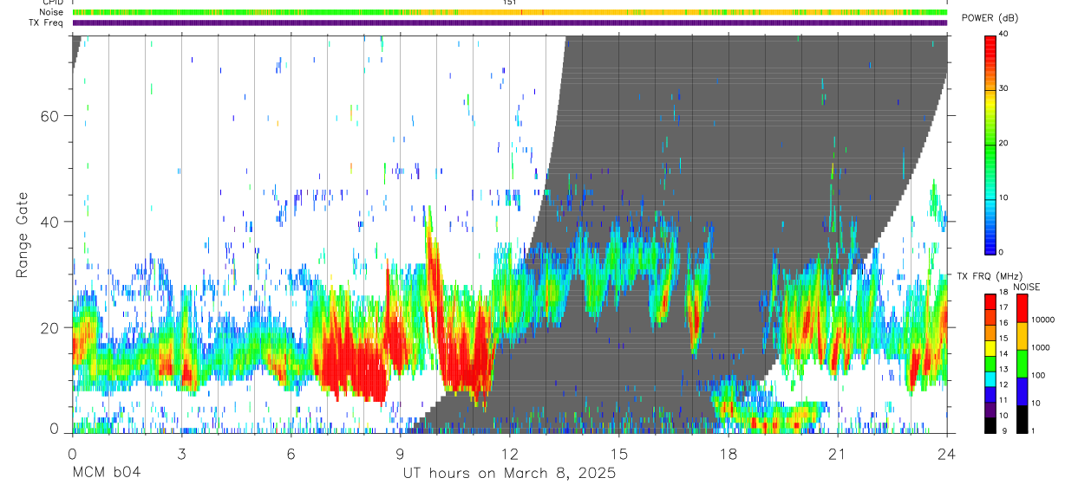Click the TX Freq strip label
The width and height of the screenshot is (1065, 491).
pos(47,23)
